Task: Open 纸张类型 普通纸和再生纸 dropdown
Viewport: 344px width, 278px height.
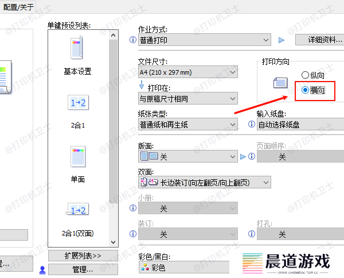Action: [x=188, y=124]
